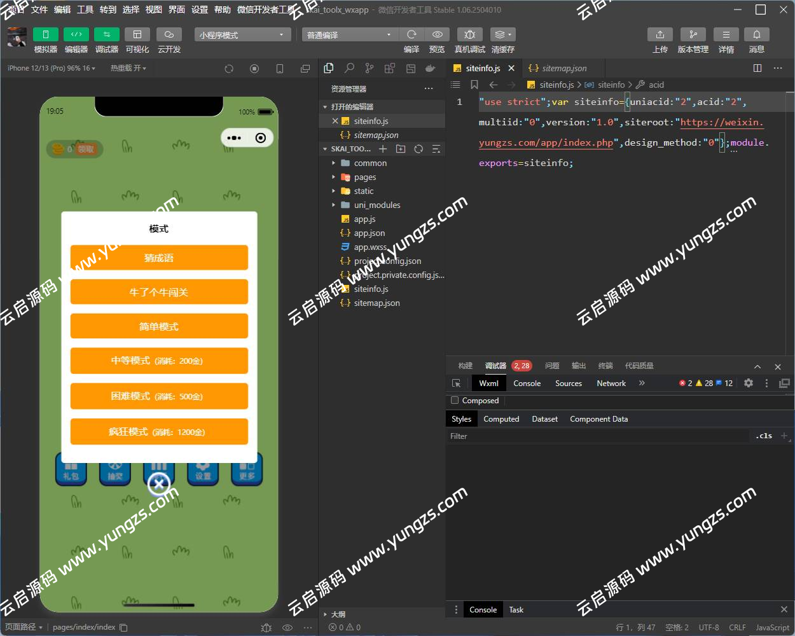Switch to the Network tab
Viewport: 795px width, 636px height.
pyautogui.click(x=611, y=384)
